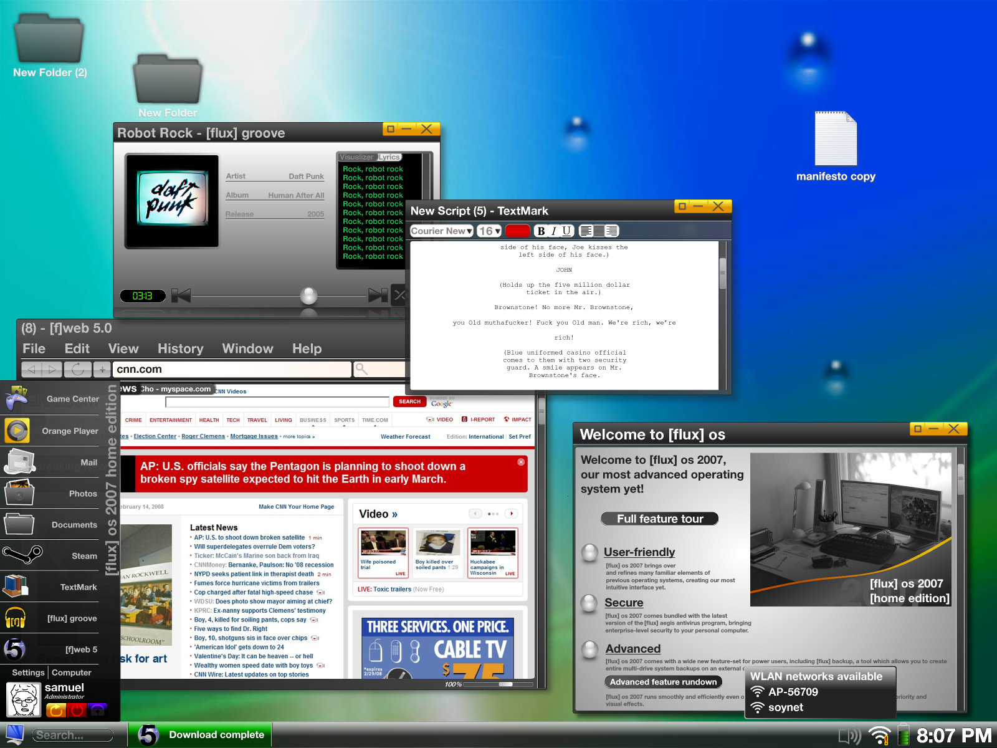Click the magnifier search field in [f]web

[x=380, y=370]
